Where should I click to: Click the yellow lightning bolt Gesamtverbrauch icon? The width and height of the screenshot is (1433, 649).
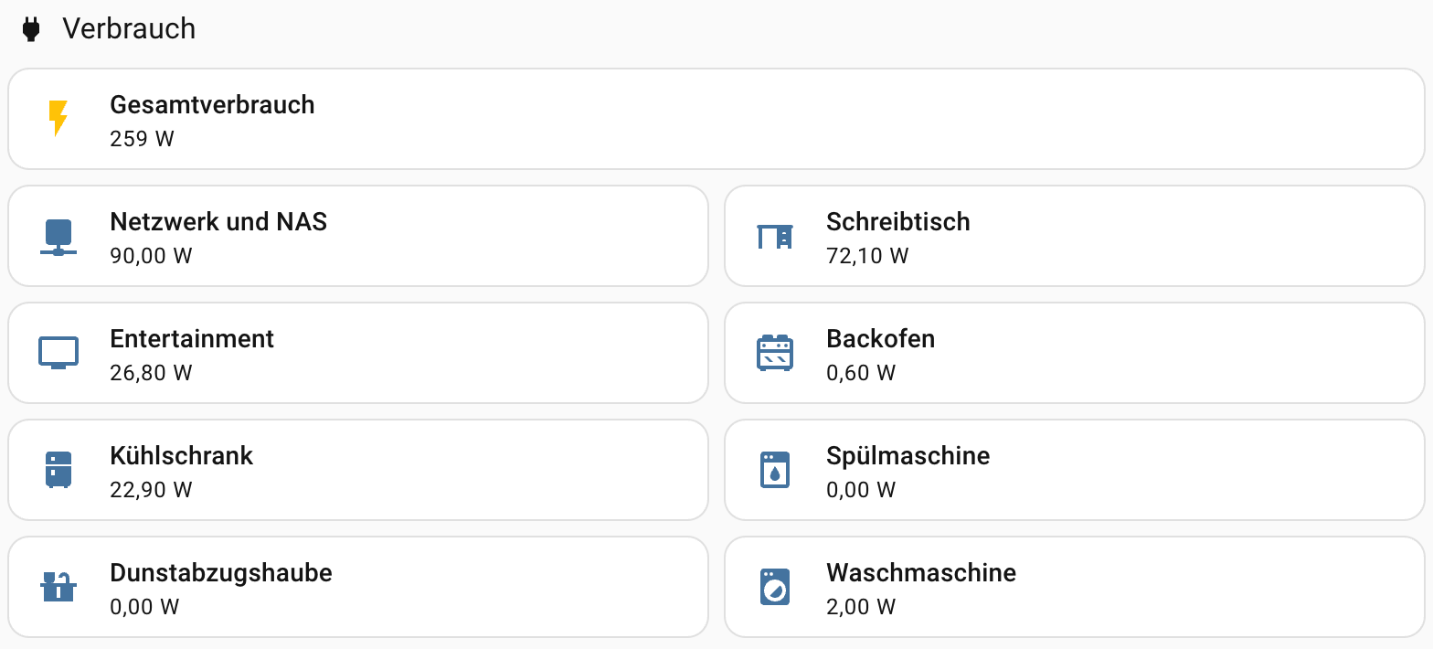point(58,119)
